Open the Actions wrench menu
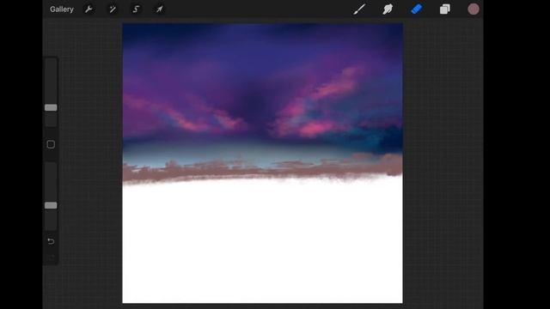This screenshot has height=309, width=550. click(x=89, y=9)
